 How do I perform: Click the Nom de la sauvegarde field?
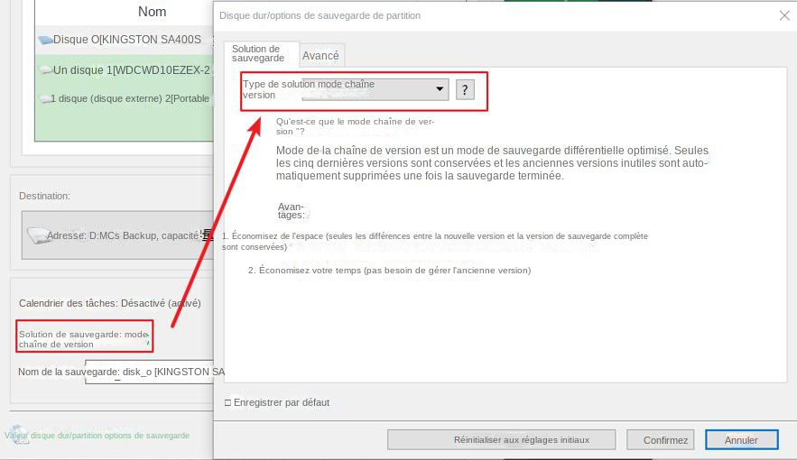pos(153,373)
